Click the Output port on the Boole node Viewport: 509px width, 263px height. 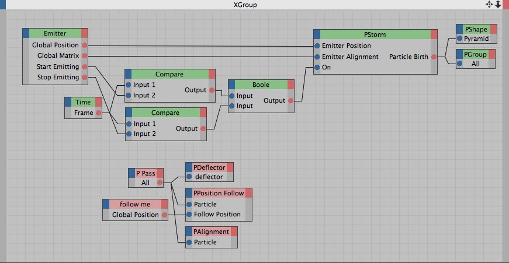(x=290, y=100)
